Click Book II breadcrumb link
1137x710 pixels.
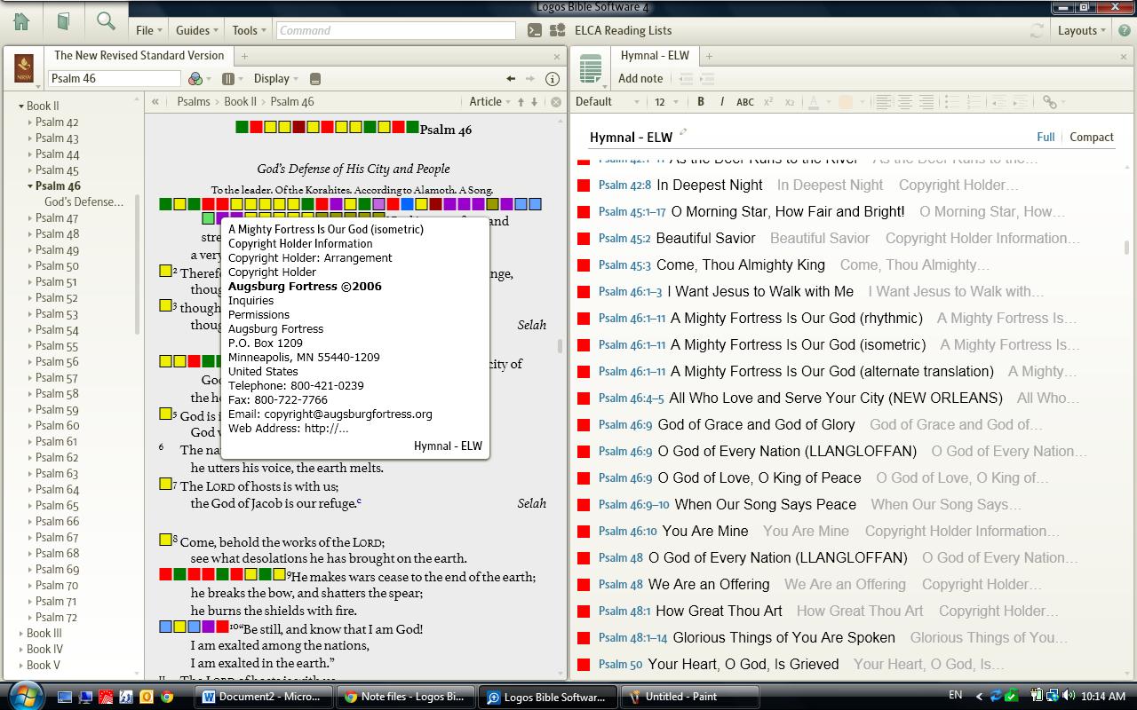point(240,102)
